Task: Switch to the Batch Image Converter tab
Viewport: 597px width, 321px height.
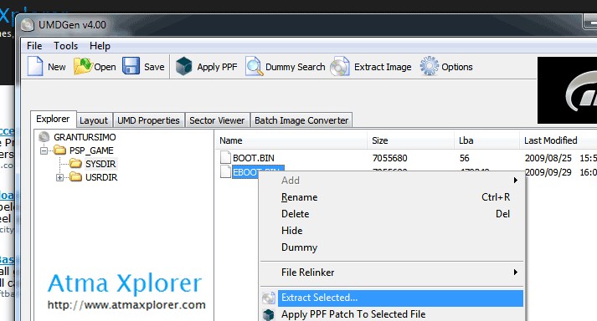Action: point(301,120)
